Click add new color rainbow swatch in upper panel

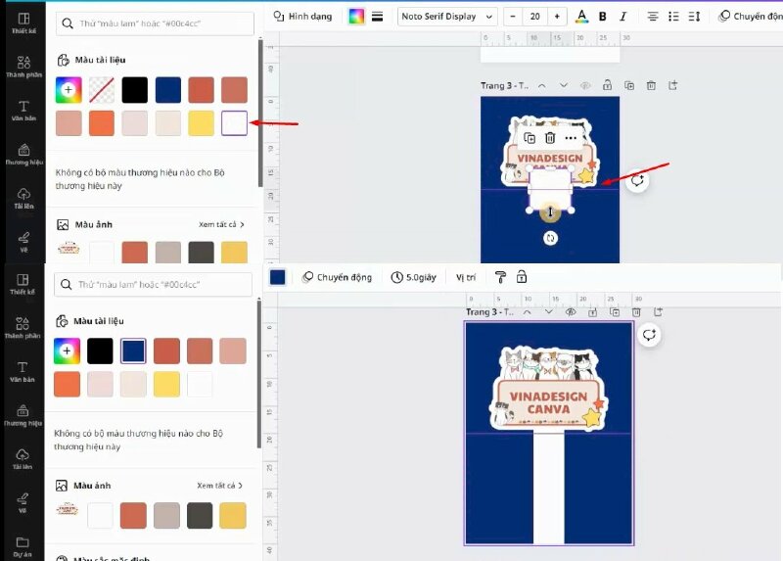click(x=69, y=90)
